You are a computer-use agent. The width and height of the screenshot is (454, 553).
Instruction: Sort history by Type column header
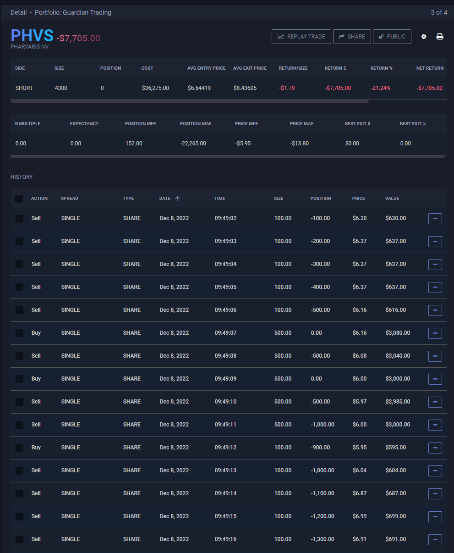pos(128,199)
